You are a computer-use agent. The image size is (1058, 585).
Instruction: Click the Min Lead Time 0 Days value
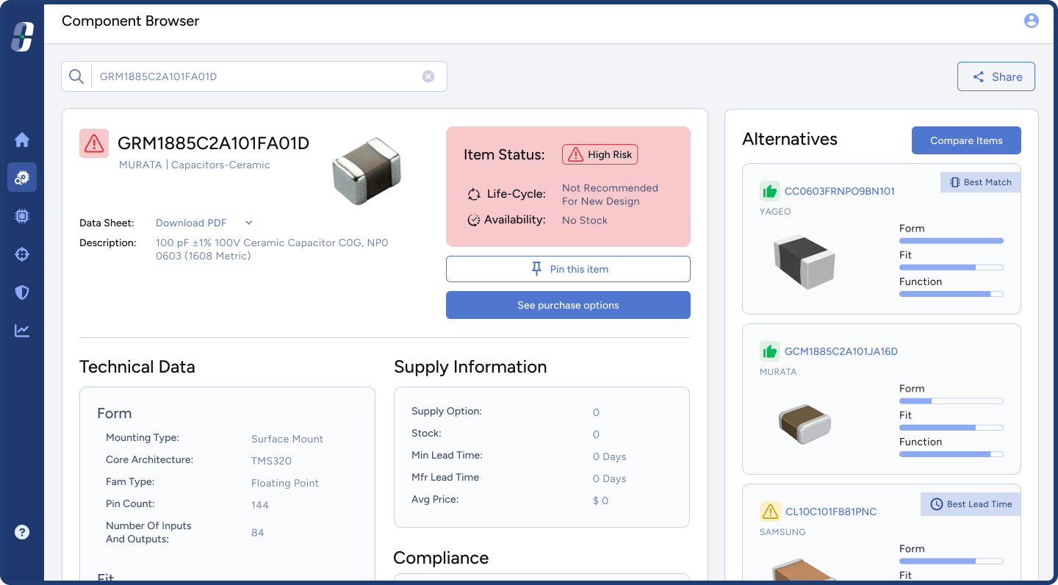pyautogui.click(x=610, y=456)
